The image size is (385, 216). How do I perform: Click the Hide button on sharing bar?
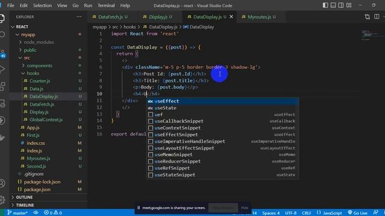point(245,208)
